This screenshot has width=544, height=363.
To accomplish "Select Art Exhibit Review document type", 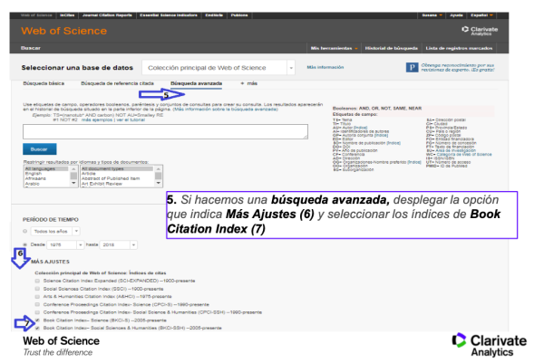I will (x=102, y=184).
